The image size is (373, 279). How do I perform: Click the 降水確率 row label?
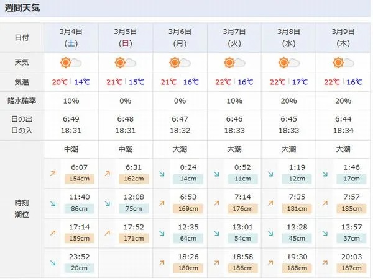(x=22, y=101)
